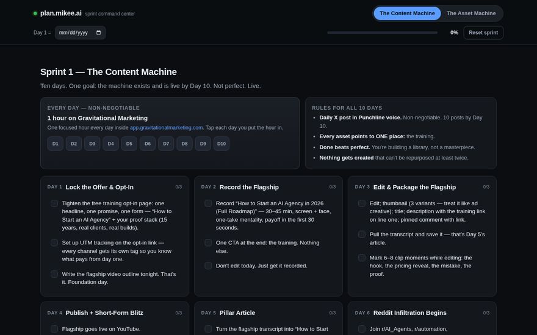
Task: Click the 'EVERY DAY — NON-NEGOTIABLE' label
Action: coord(93,108)
